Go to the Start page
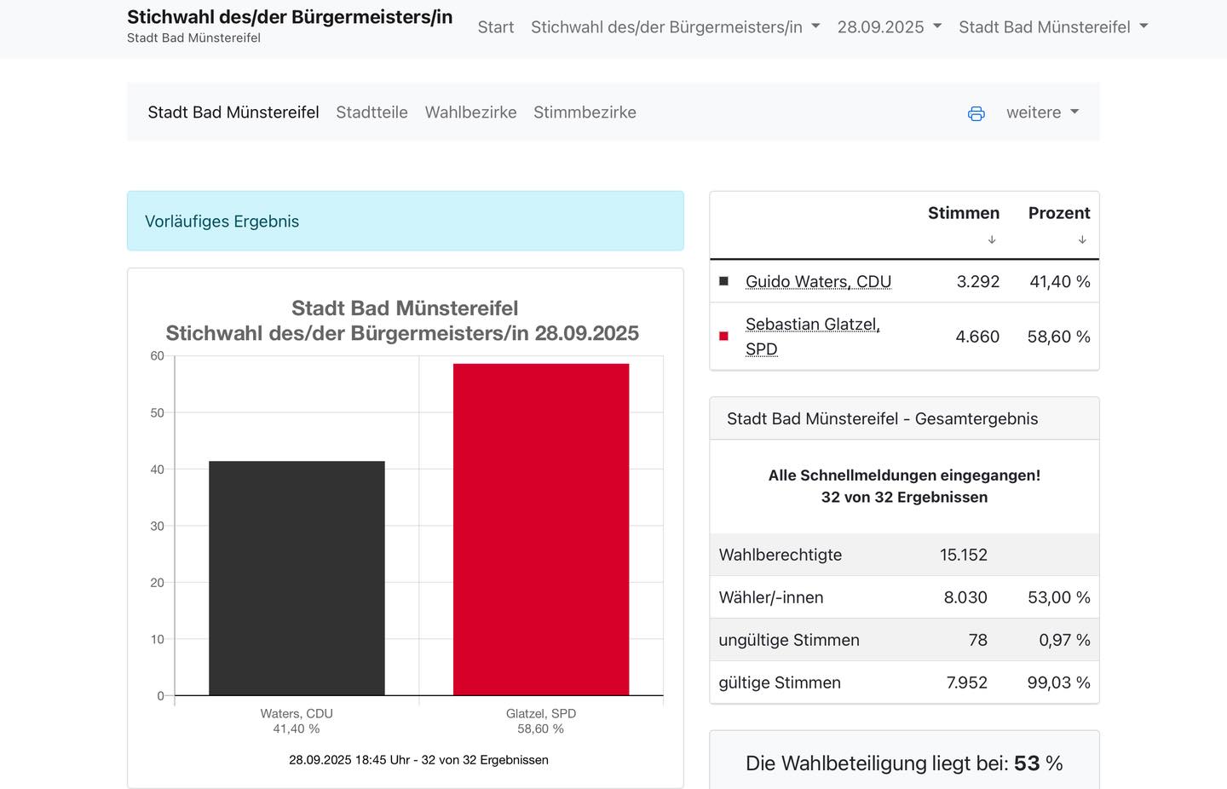The width and height of the screenshot is (1227, 789). [x=495, y=27]
